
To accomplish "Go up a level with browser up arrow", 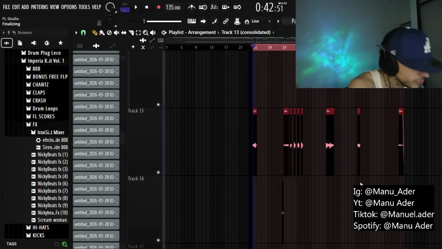I will pyautogui.click(x=9, y=33).
